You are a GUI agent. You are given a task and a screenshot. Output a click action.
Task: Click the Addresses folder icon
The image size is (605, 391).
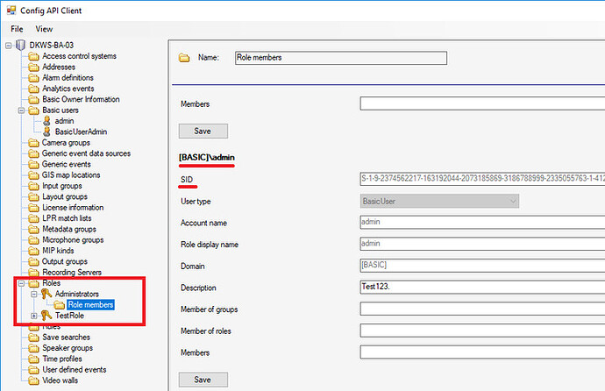[x=34, y=68]
